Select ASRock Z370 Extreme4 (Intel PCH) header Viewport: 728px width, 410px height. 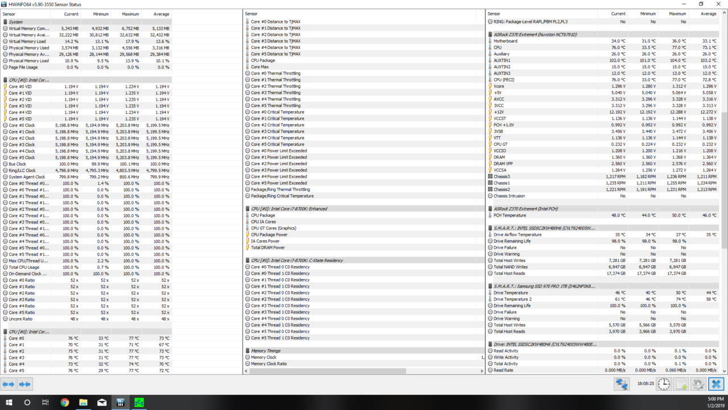603,208
